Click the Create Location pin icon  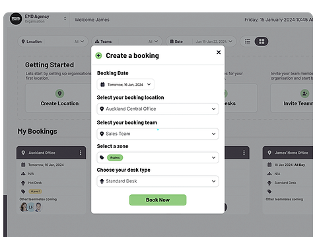pyautogui.click(x=59, y=93)
